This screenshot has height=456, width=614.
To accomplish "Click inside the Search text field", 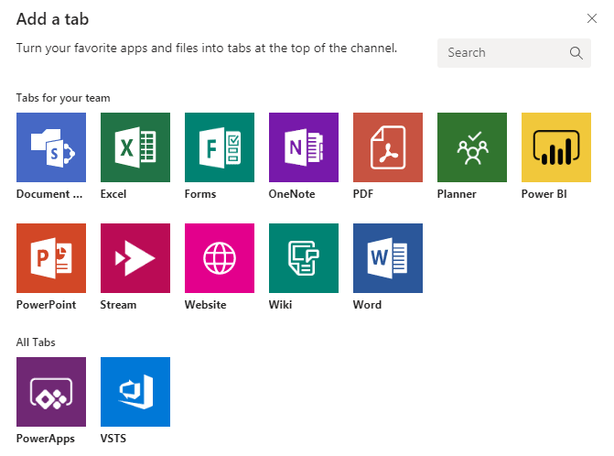I will click(x=503, y=53).
